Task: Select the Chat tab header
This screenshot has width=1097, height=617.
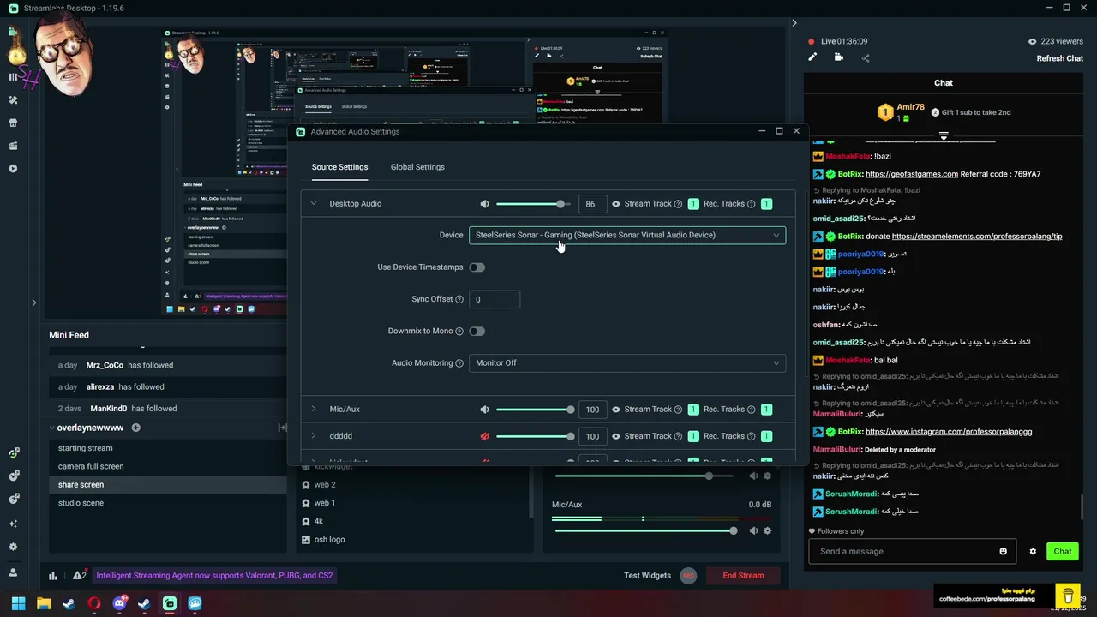Action: [x=944, y=83]
